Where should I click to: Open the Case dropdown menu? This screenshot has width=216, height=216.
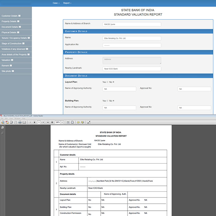click(x=56, y=3)
